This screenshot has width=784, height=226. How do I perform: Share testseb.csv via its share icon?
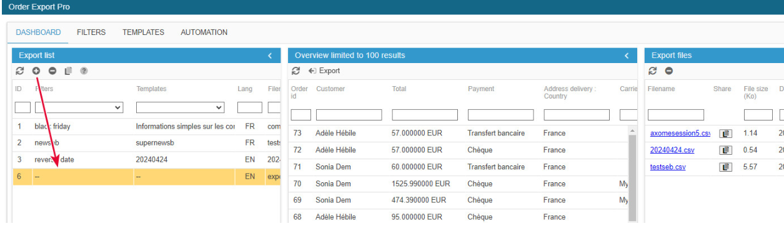725,167
